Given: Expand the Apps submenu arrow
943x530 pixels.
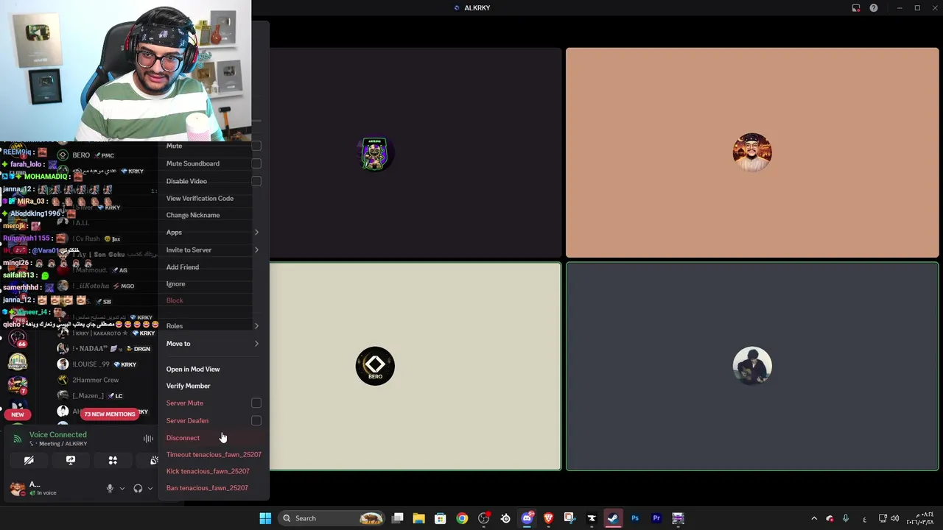Looking at the screenshot, I should 256,233.
